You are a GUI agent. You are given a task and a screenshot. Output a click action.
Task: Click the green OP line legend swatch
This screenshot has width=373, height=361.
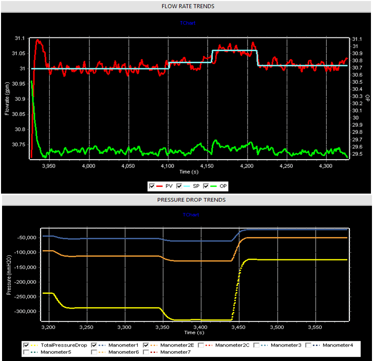(217, 185)
